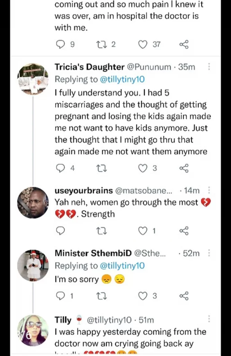The height and width of the screenshot is (356, 231).
Task: Like the top tweet with 37 likes
Action: 143,44
